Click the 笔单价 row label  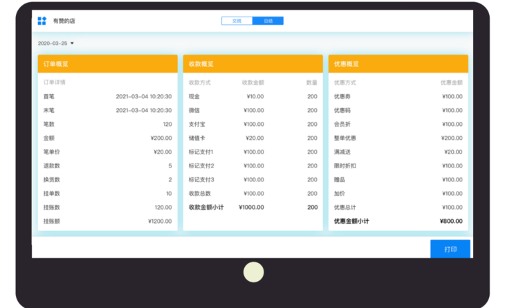[x=51, y=152]
